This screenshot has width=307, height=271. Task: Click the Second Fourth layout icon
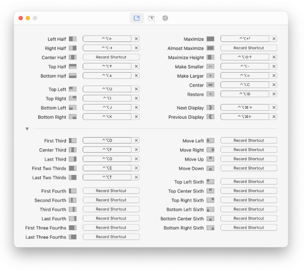(x=73, y=200)
